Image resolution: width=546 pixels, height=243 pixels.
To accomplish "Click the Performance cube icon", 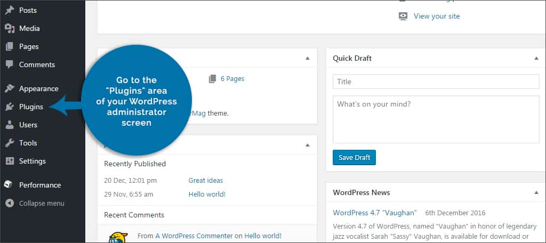I will (x=9, y=185).
